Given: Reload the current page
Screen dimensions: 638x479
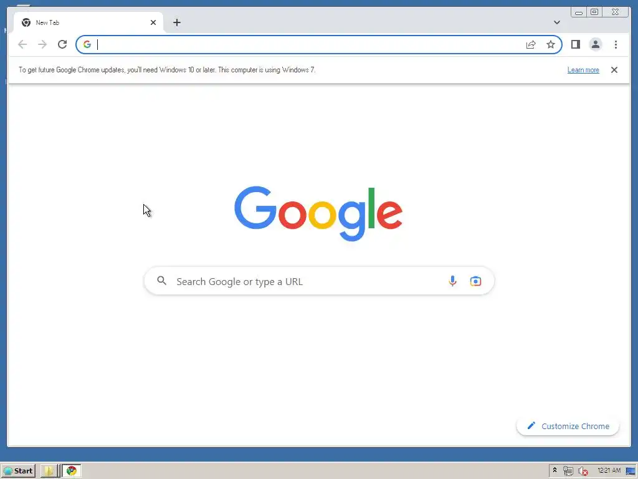Looking at the screenshot, I should 62,44.
